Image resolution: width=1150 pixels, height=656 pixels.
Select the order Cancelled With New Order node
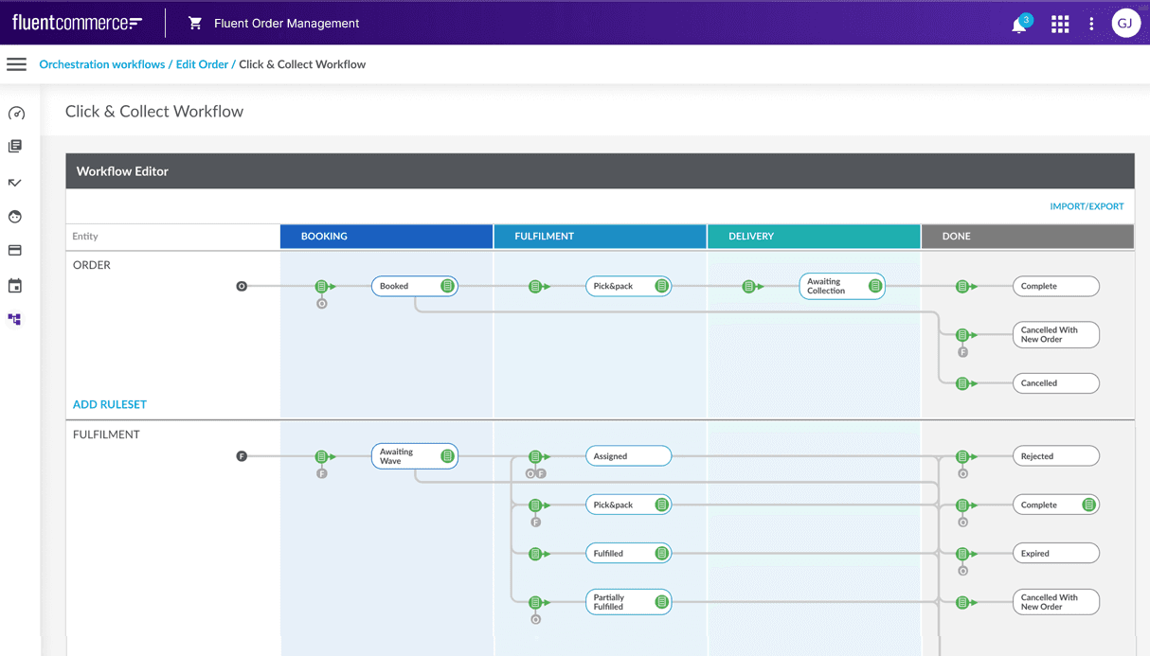(1056, 335)
